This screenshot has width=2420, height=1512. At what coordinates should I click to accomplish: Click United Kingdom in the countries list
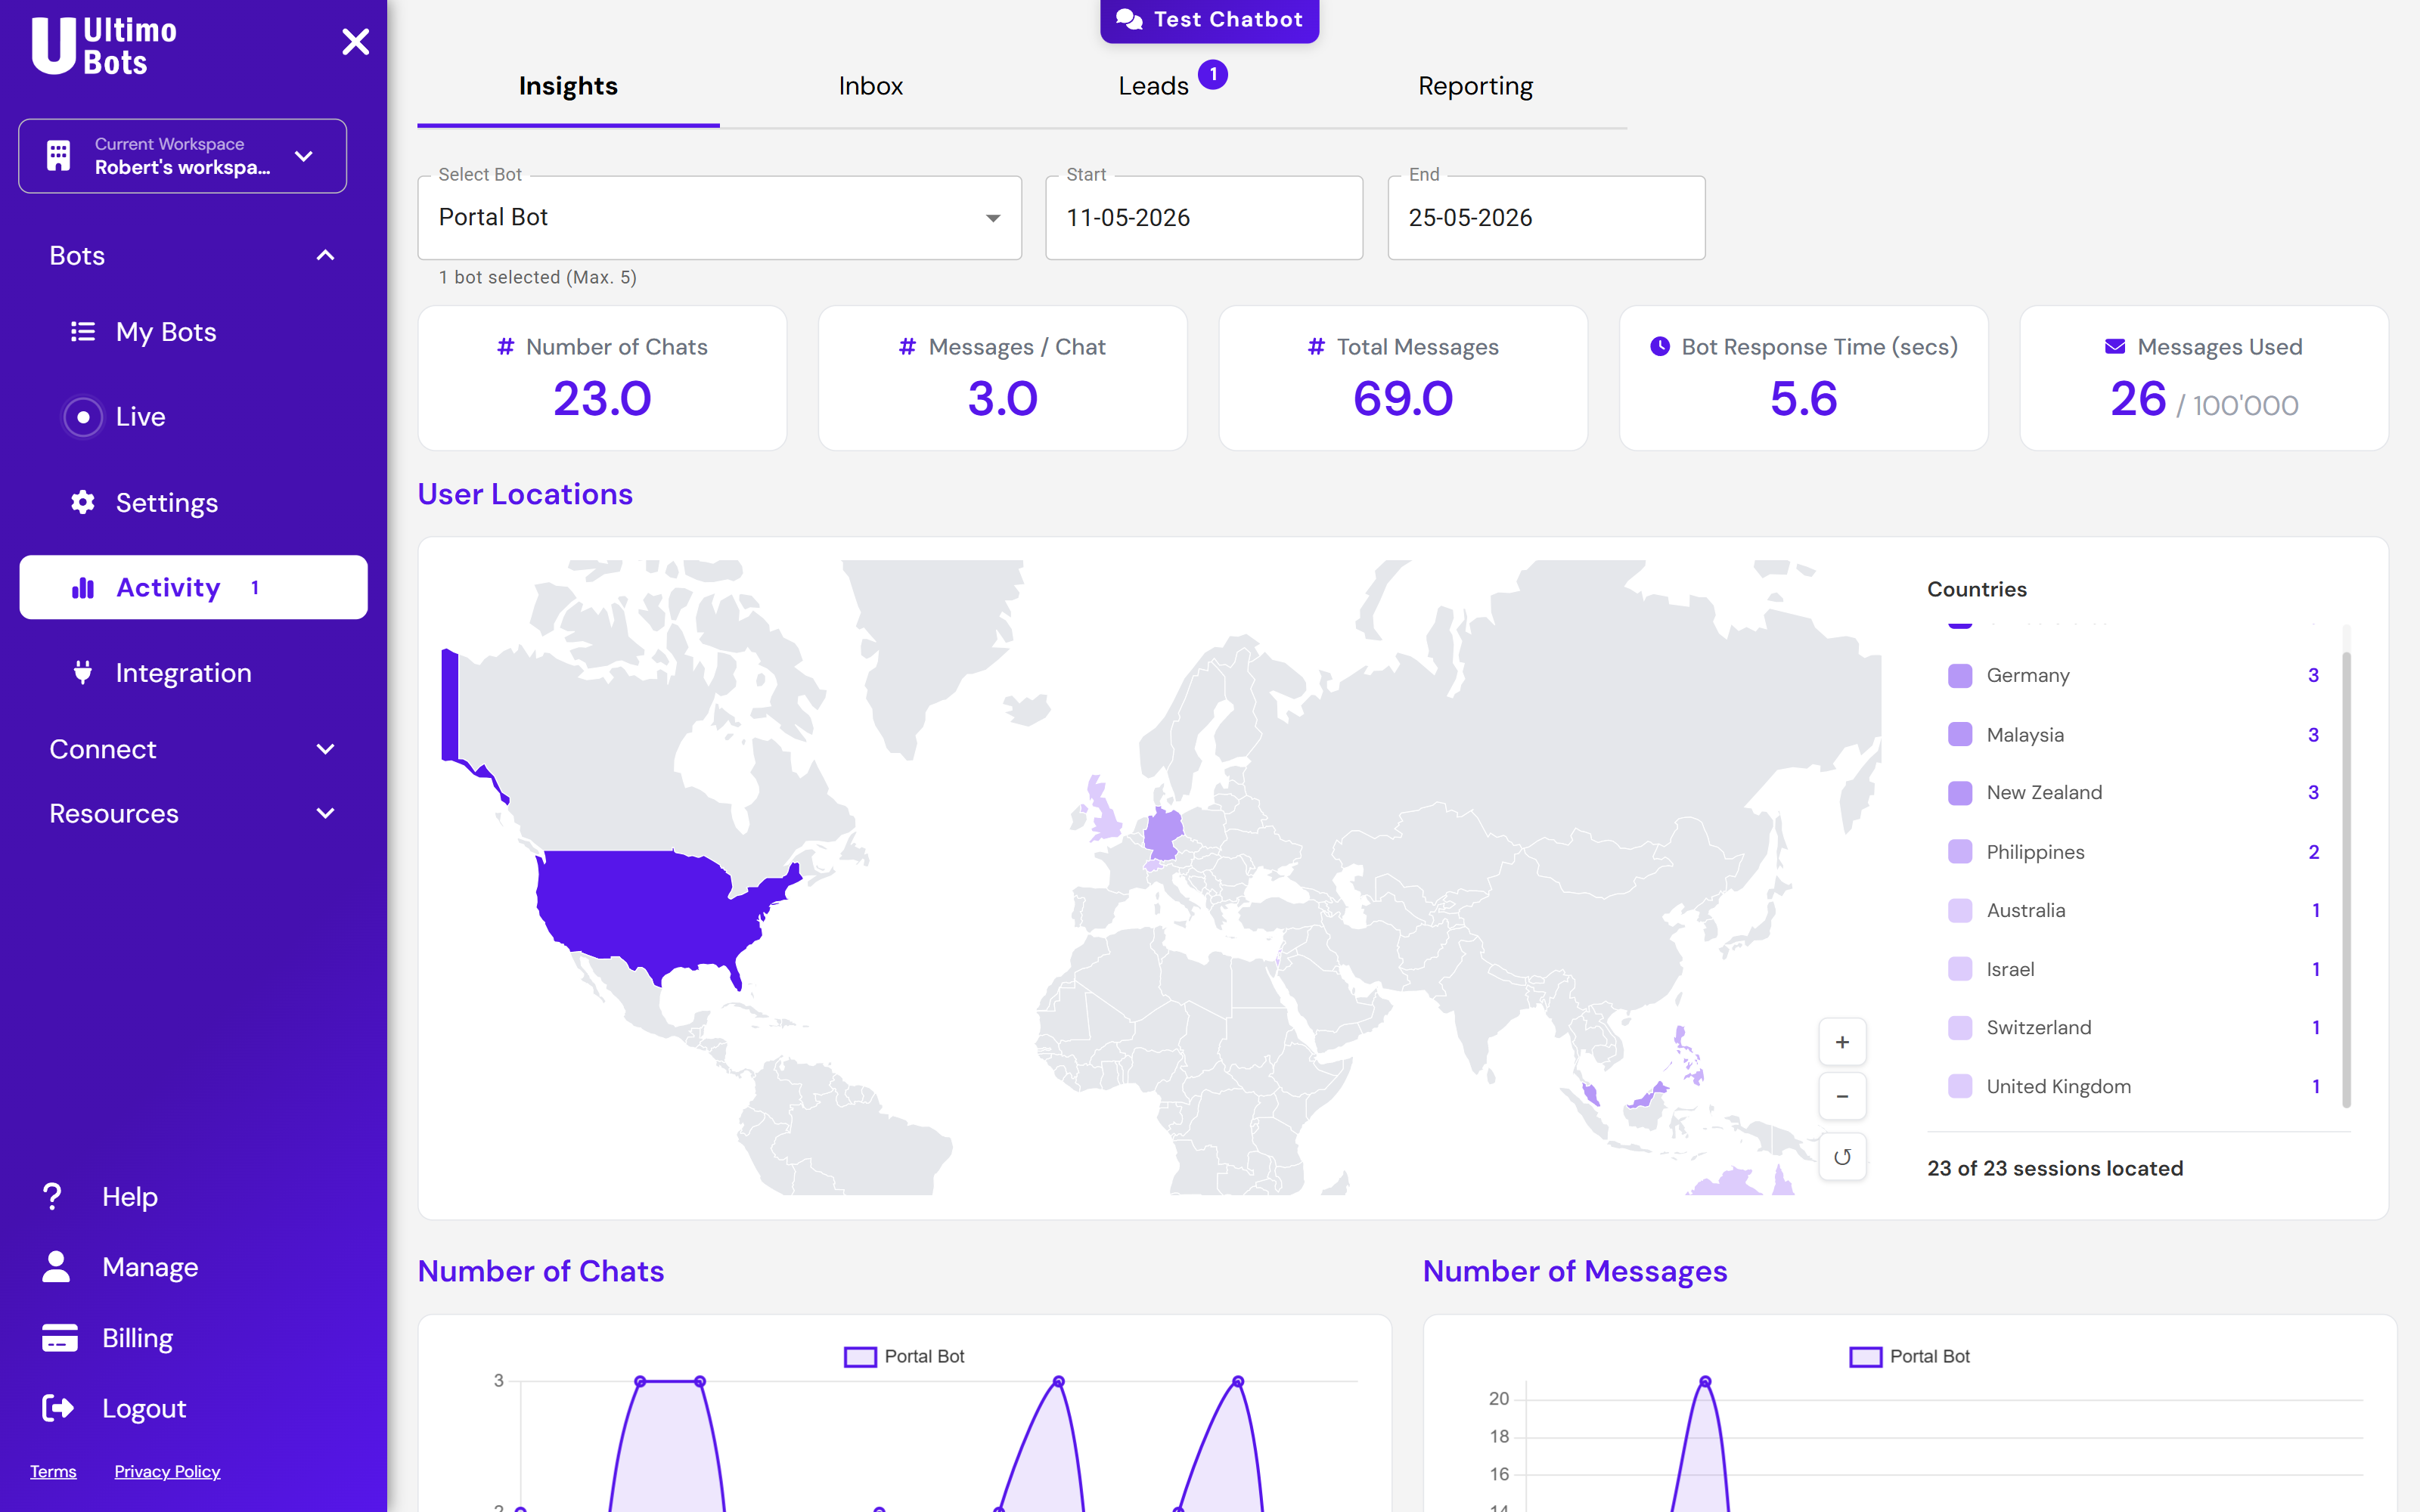click(x=2134, y=1087)
